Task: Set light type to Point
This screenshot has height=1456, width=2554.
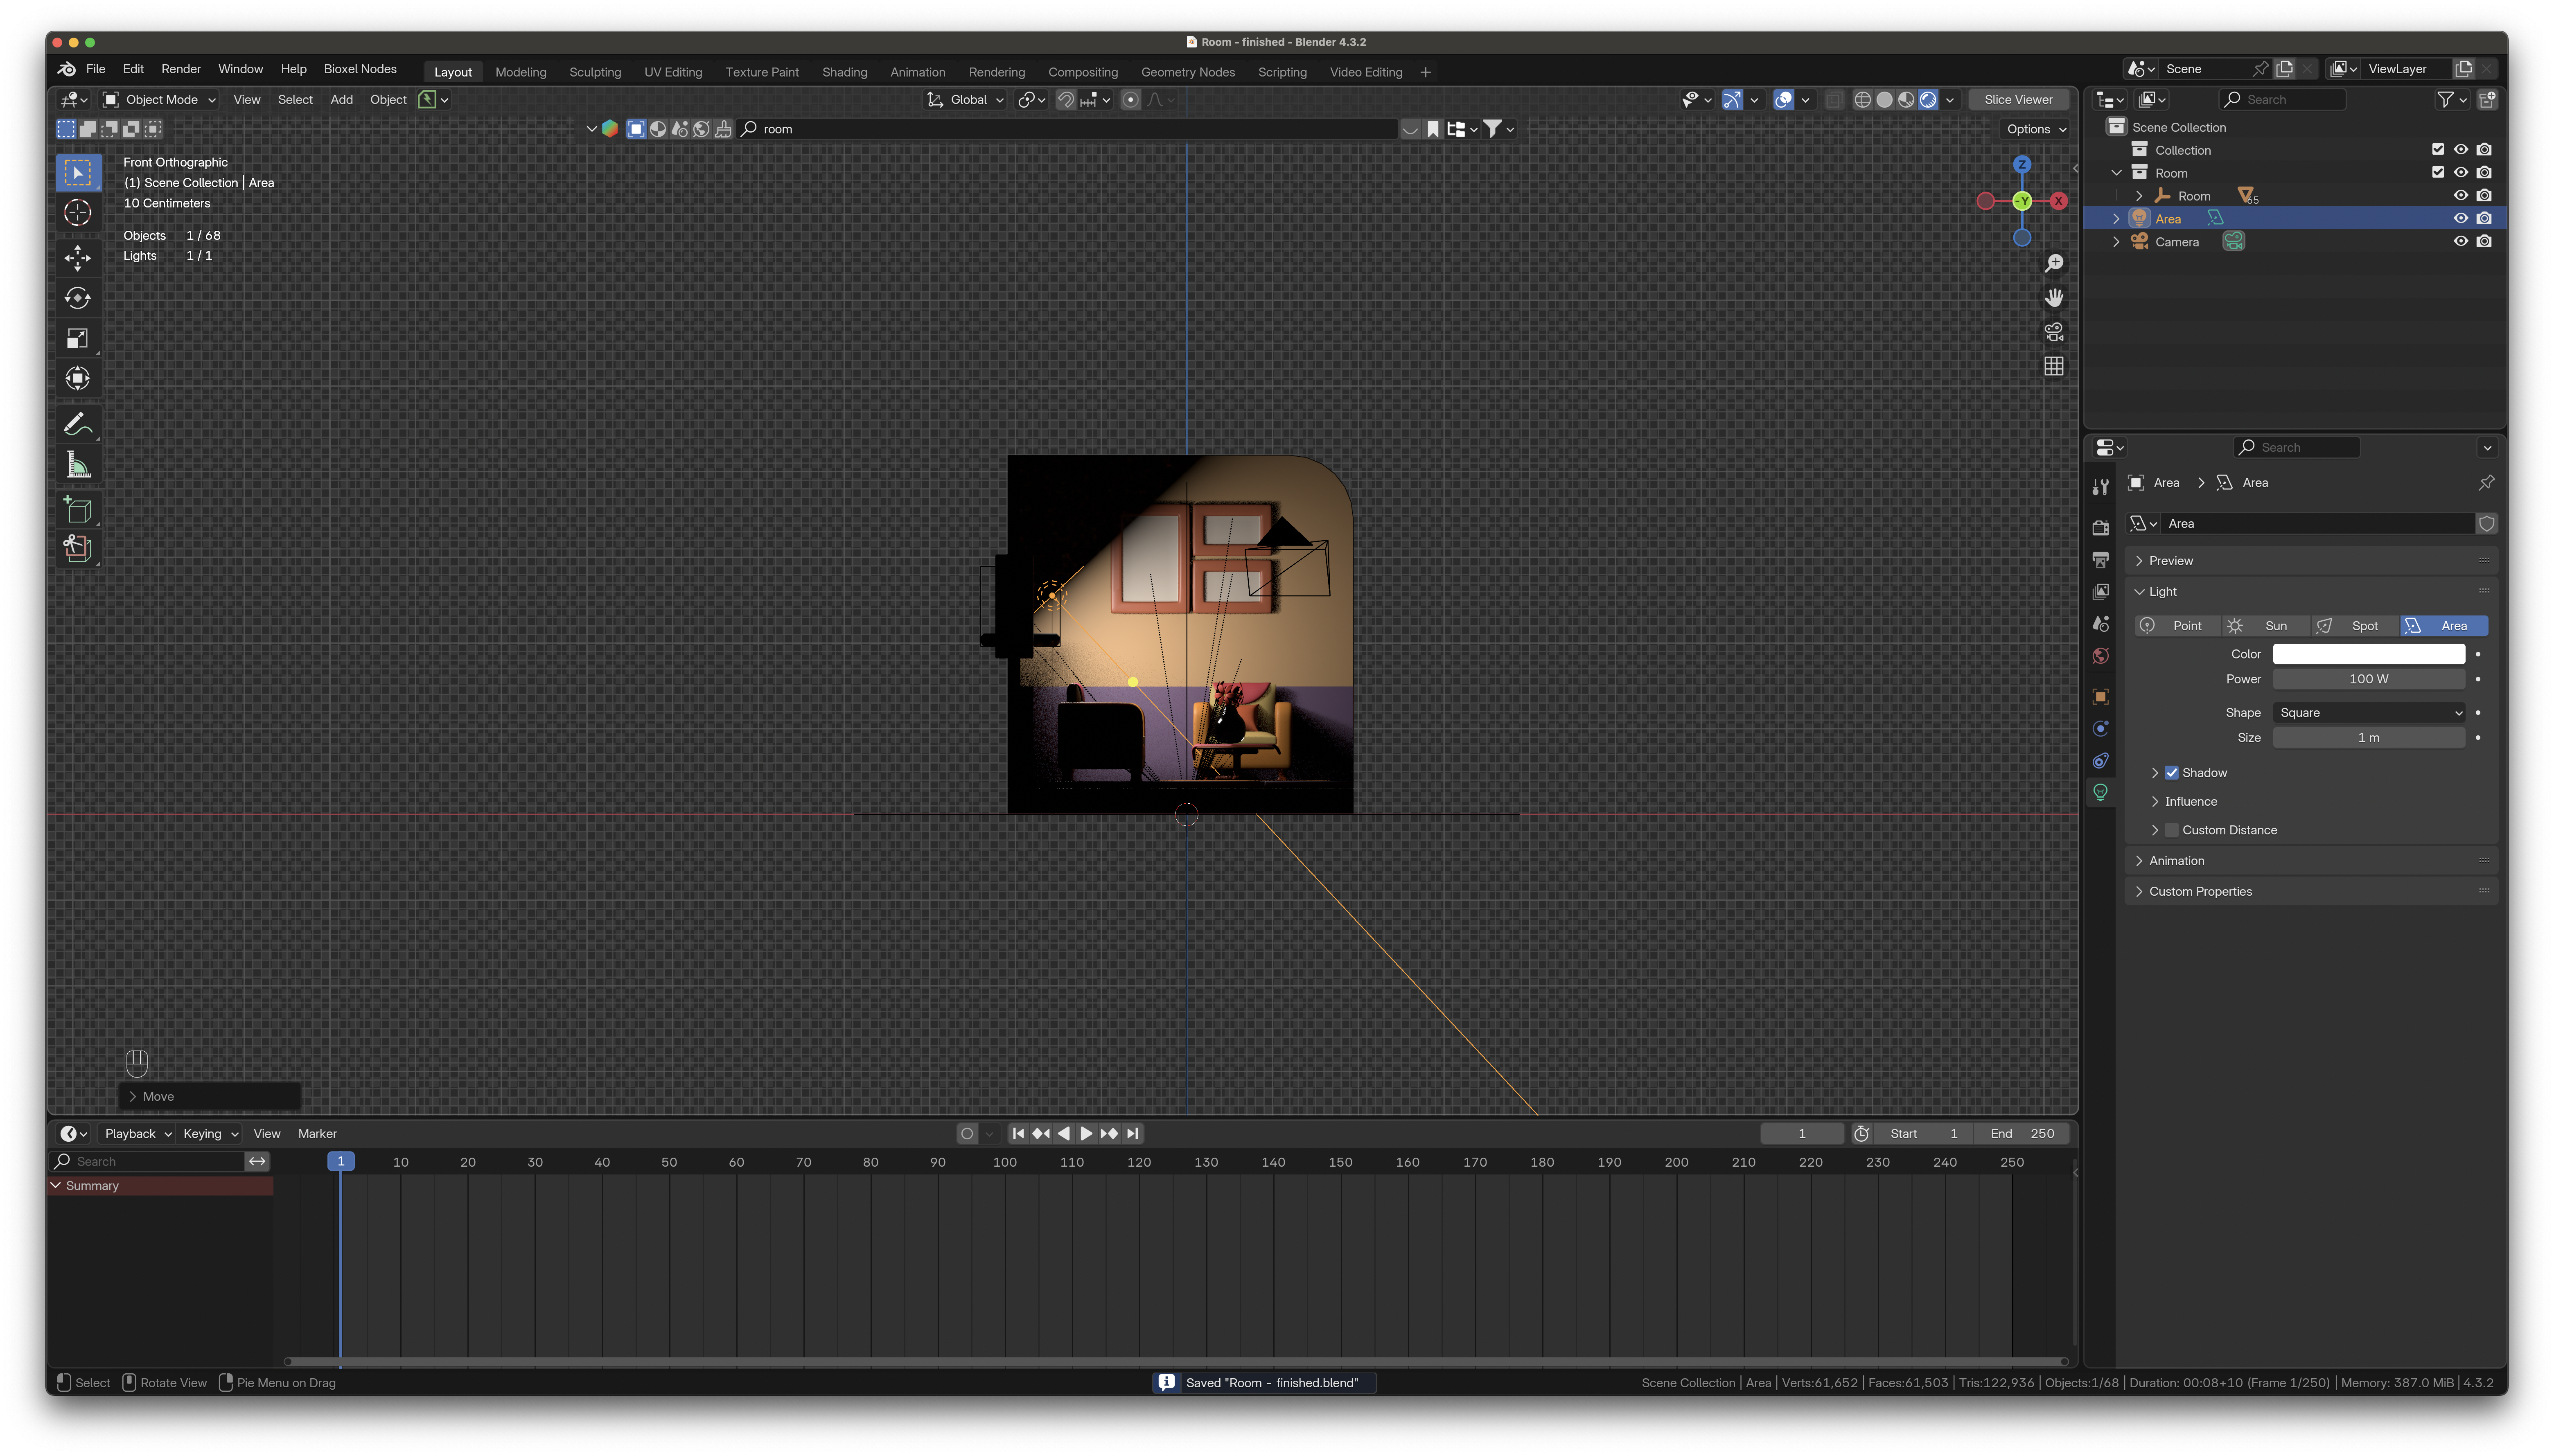Action: click(2178, 626)
